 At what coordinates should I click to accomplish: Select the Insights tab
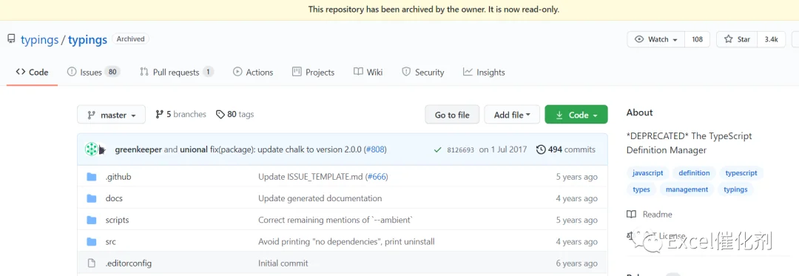pos(484,73)
